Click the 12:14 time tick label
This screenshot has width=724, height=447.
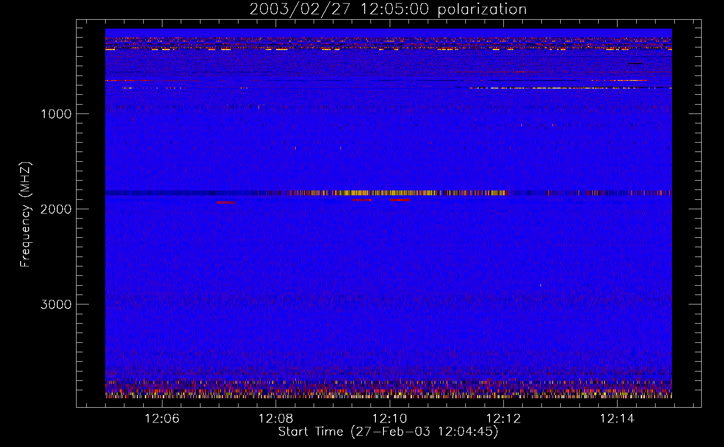[x=617, y=419]
